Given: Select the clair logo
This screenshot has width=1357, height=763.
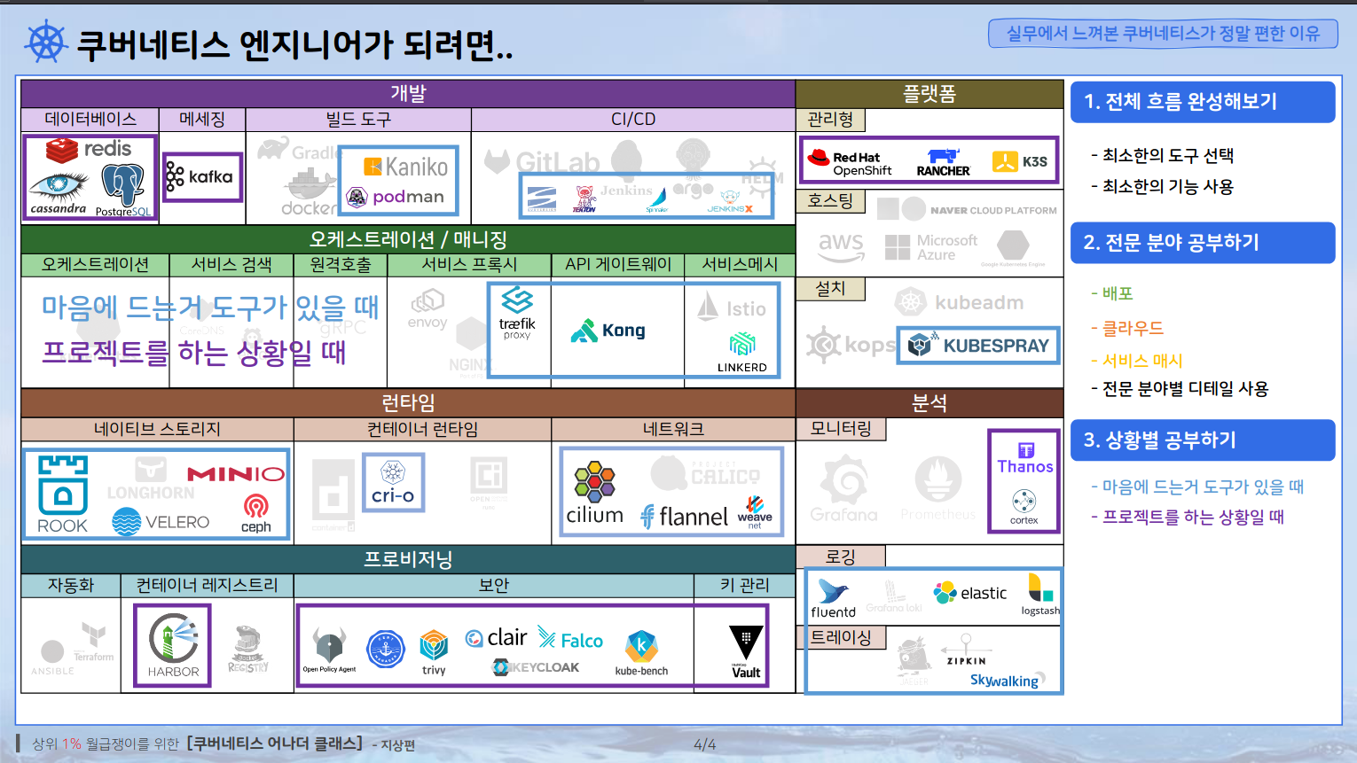Looking at the screenshot, I should 497,637.
